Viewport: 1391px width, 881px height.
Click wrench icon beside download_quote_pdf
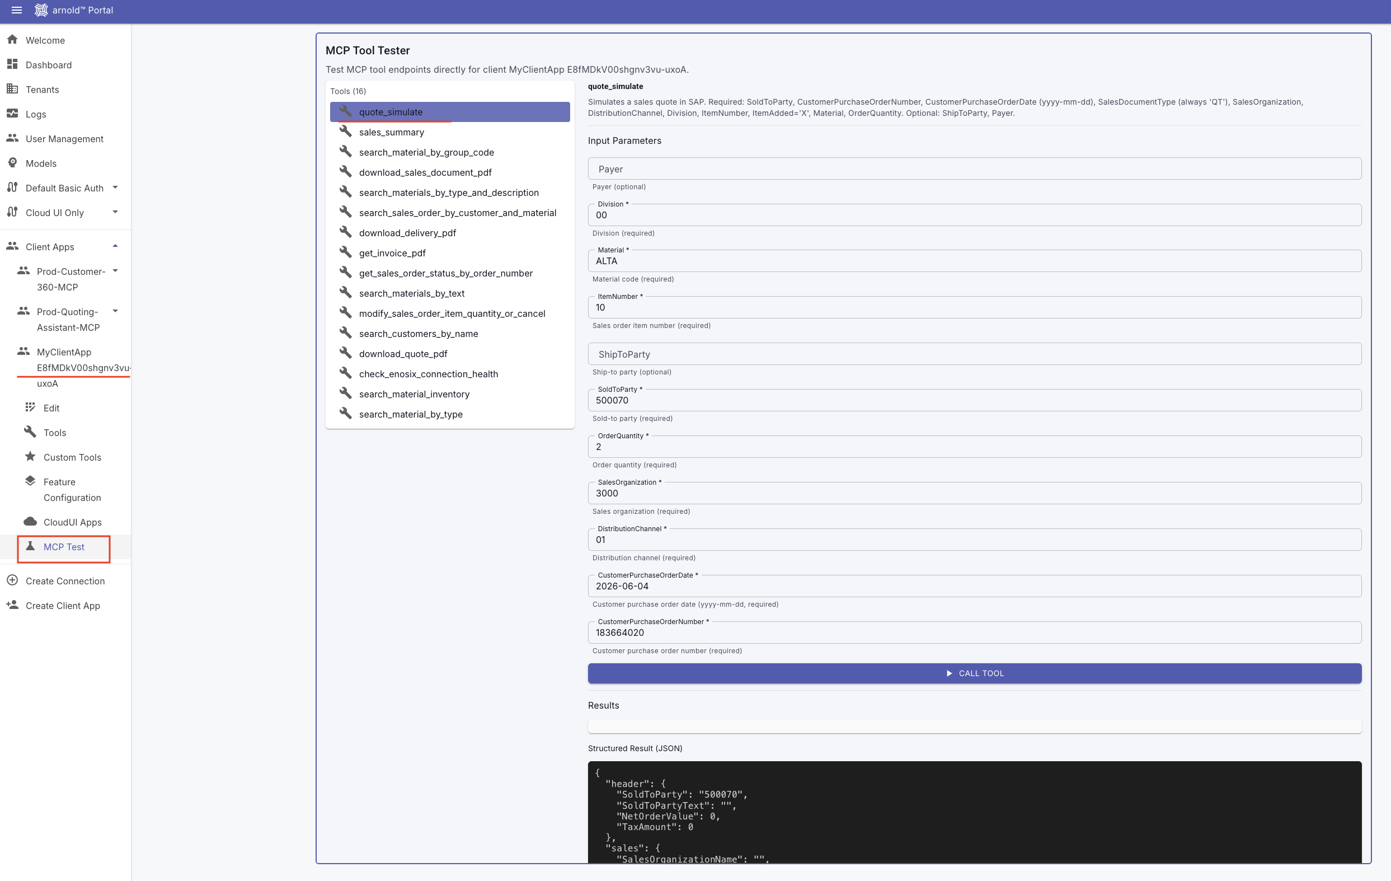point(345,353)
